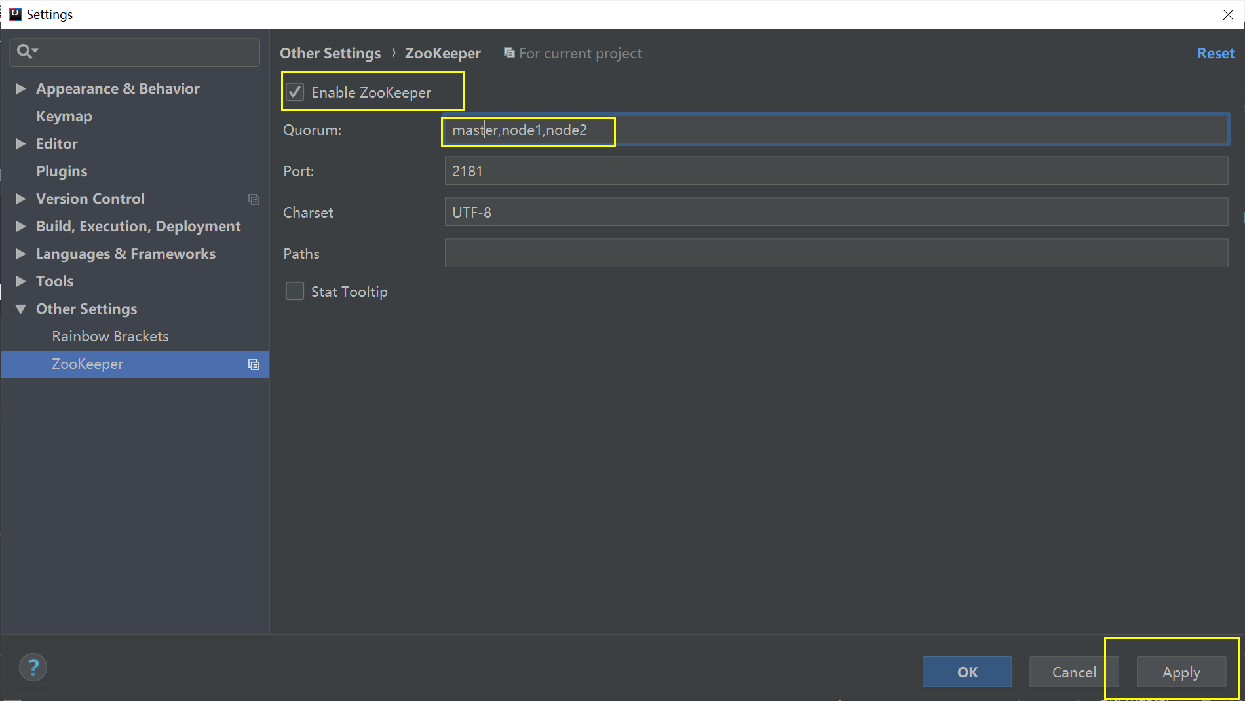Screen dimensions: 1245x701
Task: Expand the Editor settings group
Action: 21,143
